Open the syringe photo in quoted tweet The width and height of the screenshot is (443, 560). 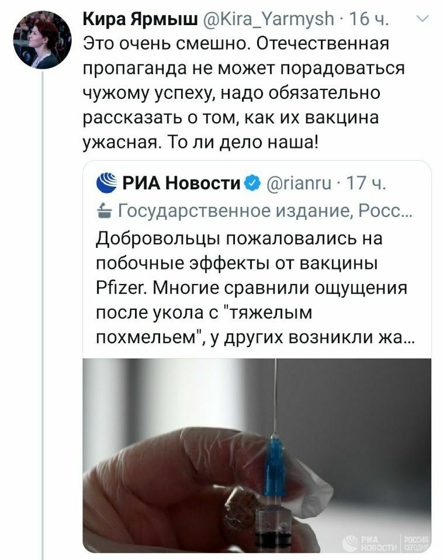(257, 455)
